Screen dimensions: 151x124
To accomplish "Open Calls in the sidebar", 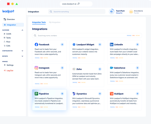I will [x=7, y=46].
